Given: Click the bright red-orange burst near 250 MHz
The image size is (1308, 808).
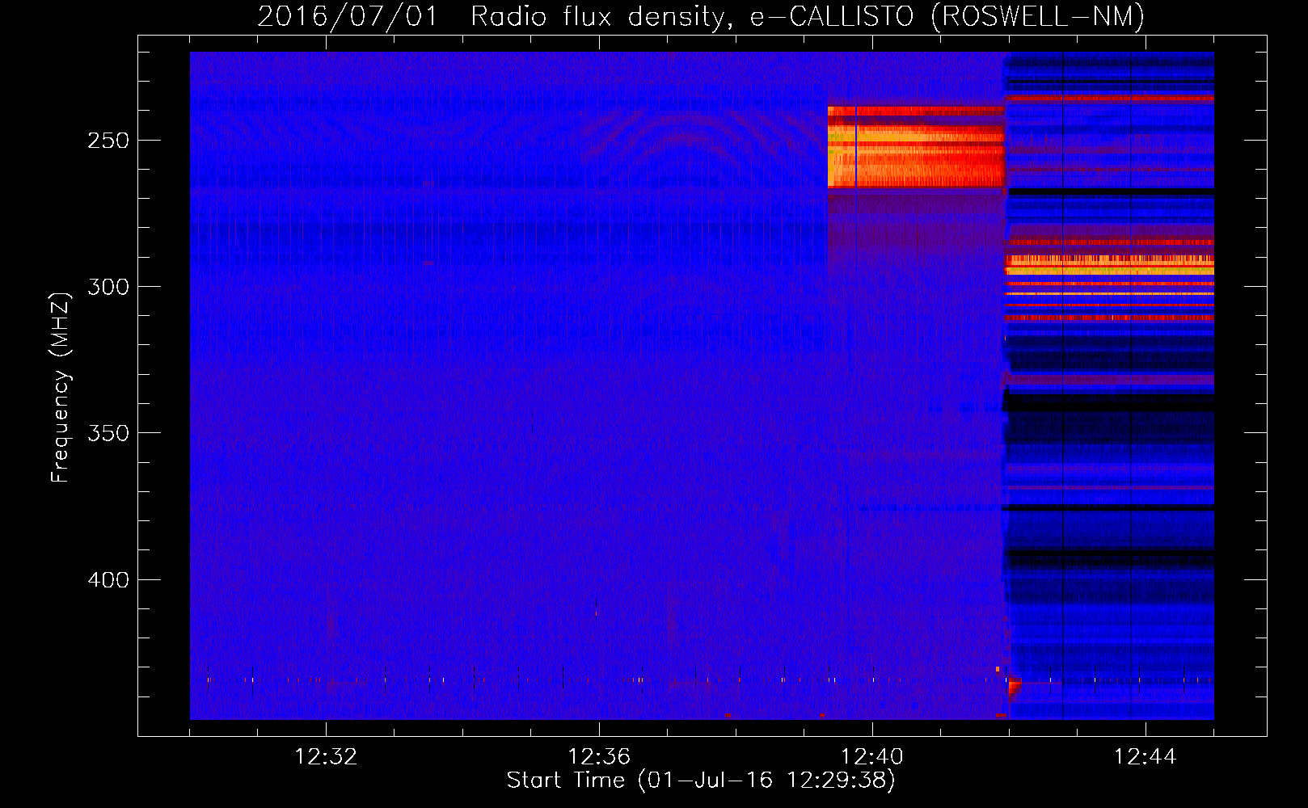Looking at the screenshot, I should point(916,147).
